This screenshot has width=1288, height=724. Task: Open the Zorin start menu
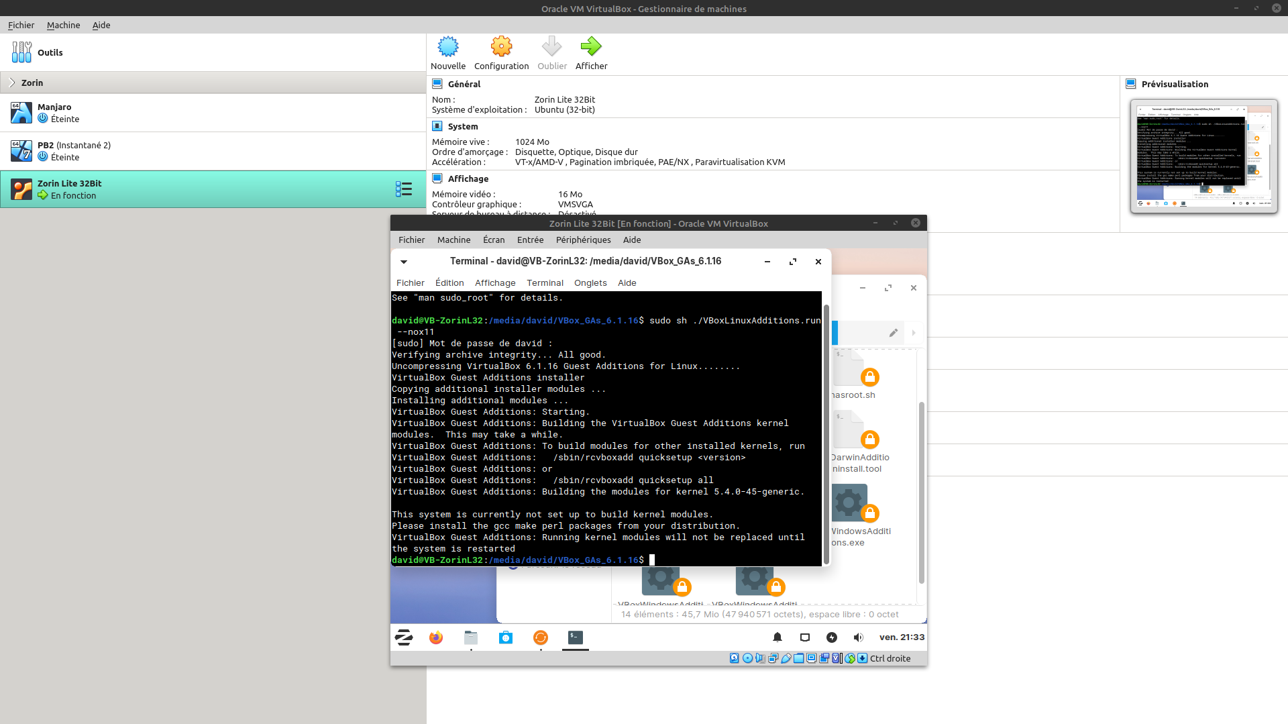404,637
